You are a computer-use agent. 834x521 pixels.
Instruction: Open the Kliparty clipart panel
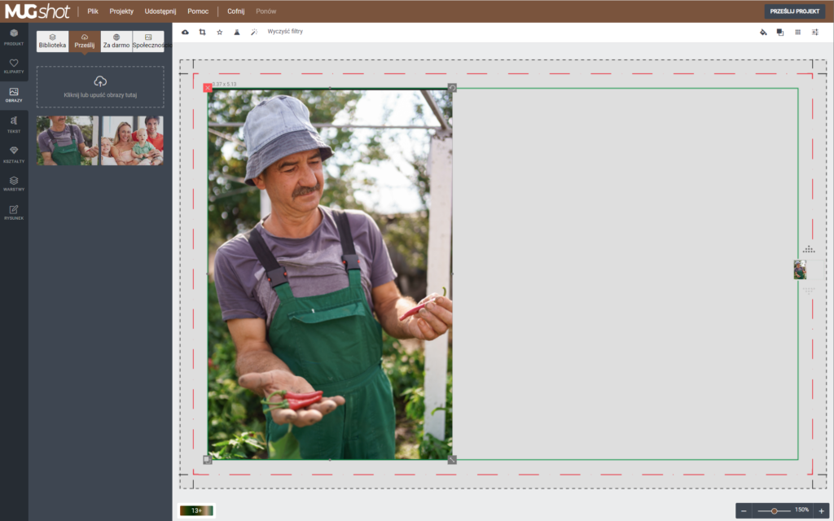point(14,65)
